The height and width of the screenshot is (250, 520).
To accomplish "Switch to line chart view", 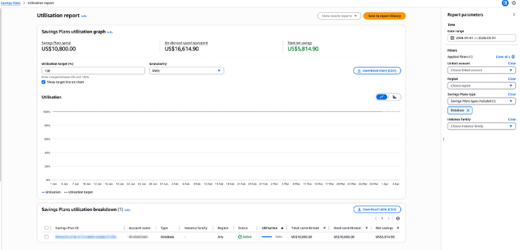I will (x=382, y=97).
